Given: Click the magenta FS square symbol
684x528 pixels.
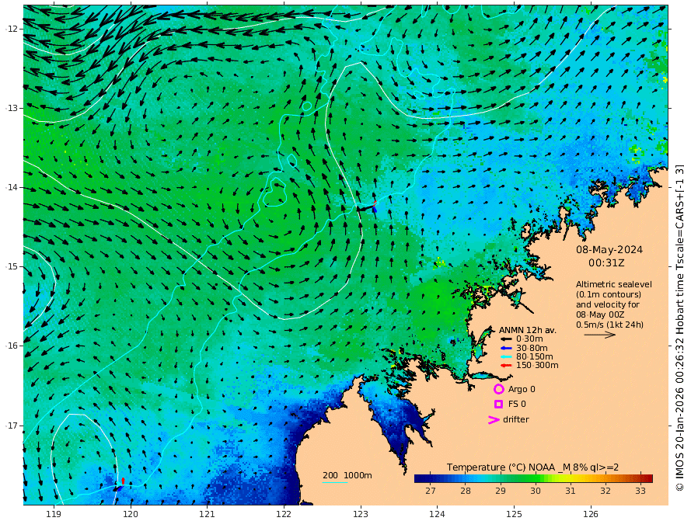Looking at the screenshot, I should pyautogui.click(x=498, y=405).
